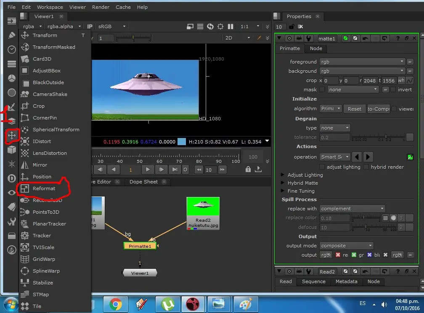424x313 pixels.
Task: Open the Sequence tab of Read2
Action: 314,281
